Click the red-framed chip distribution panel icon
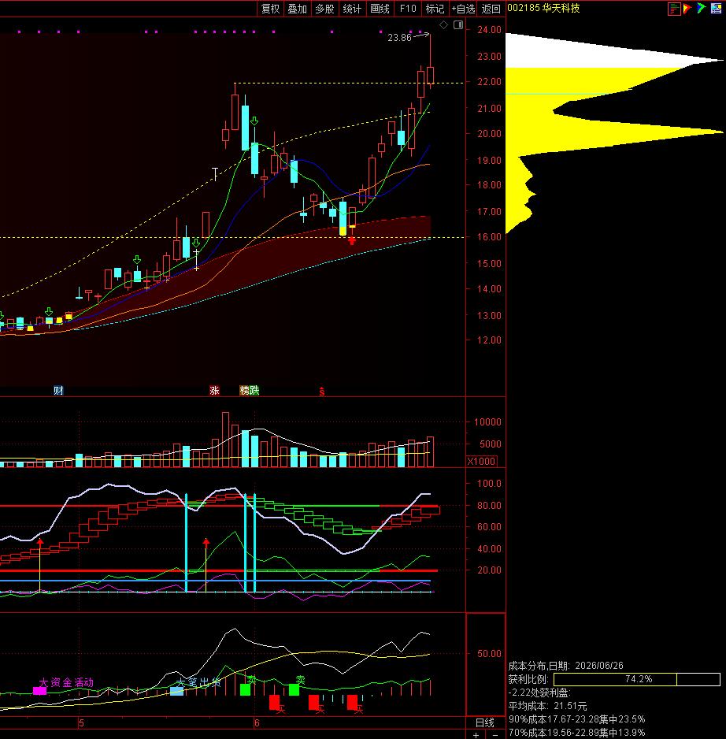Image resolution: width=726 pixels, height=739 pixels. [674, 9]
